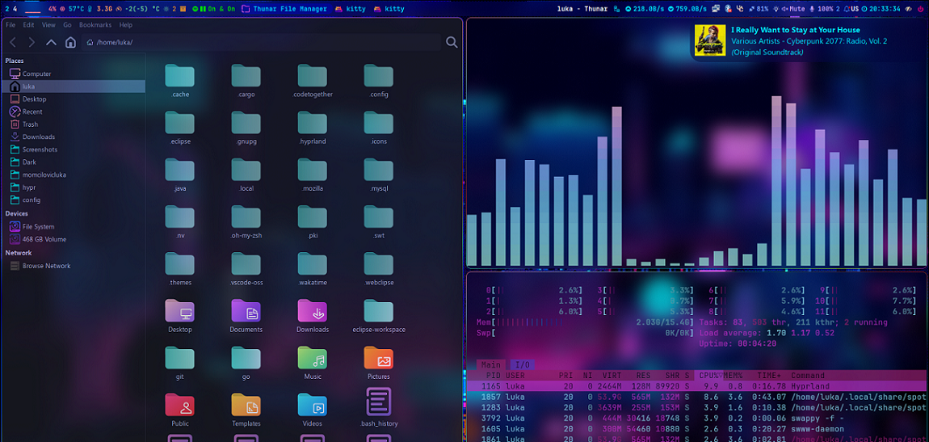929x442 pixels.
Task: Click the Home toolbar icon
Action: click(70, 42)
